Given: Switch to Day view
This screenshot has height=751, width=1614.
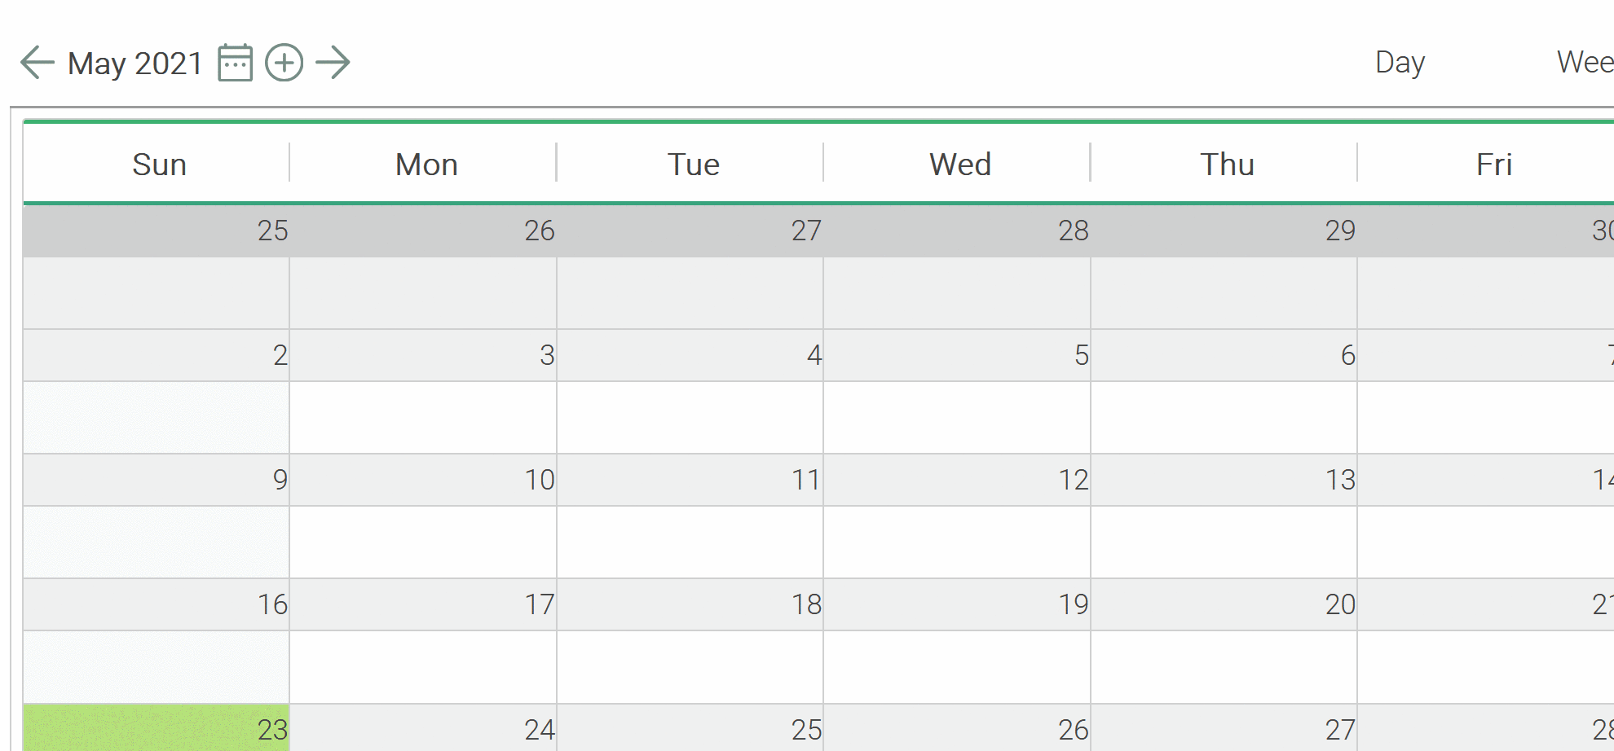Looking at the screenshot, I should (x=1400, y=63).
